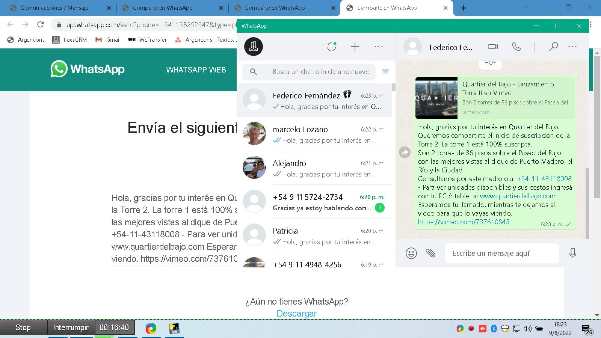Open the chat list filter icon
601x338 pixels.
[x=385, y=72]
